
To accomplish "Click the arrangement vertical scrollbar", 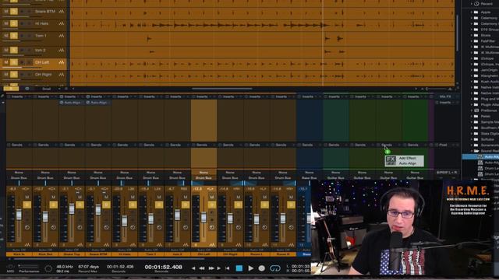I will coord(458,32).
